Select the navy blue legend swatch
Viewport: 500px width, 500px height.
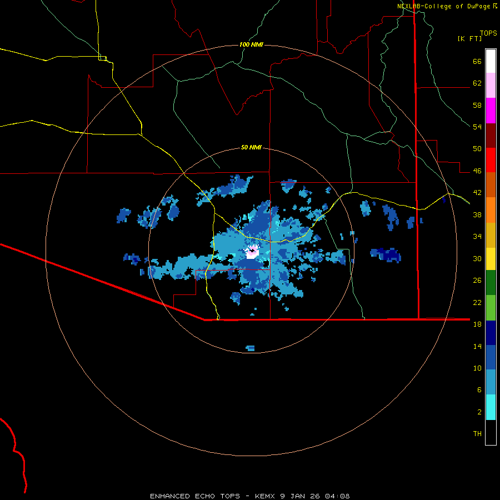[x=491, y=333]
